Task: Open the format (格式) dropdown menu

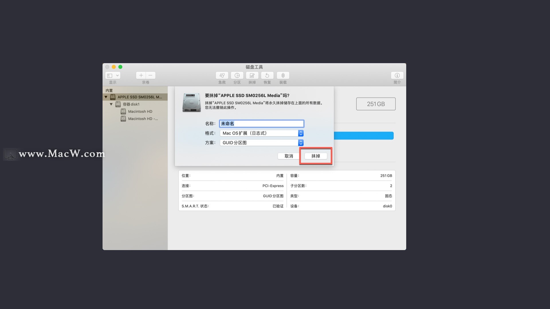Action: [x=262, y=133]
